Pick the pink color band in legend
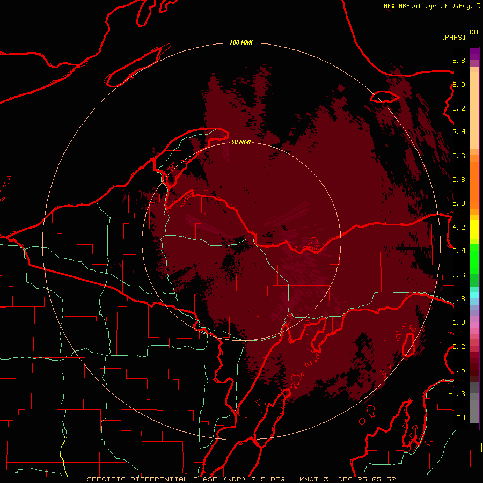This screenshot has width=483, height=483. coord(474,325)
